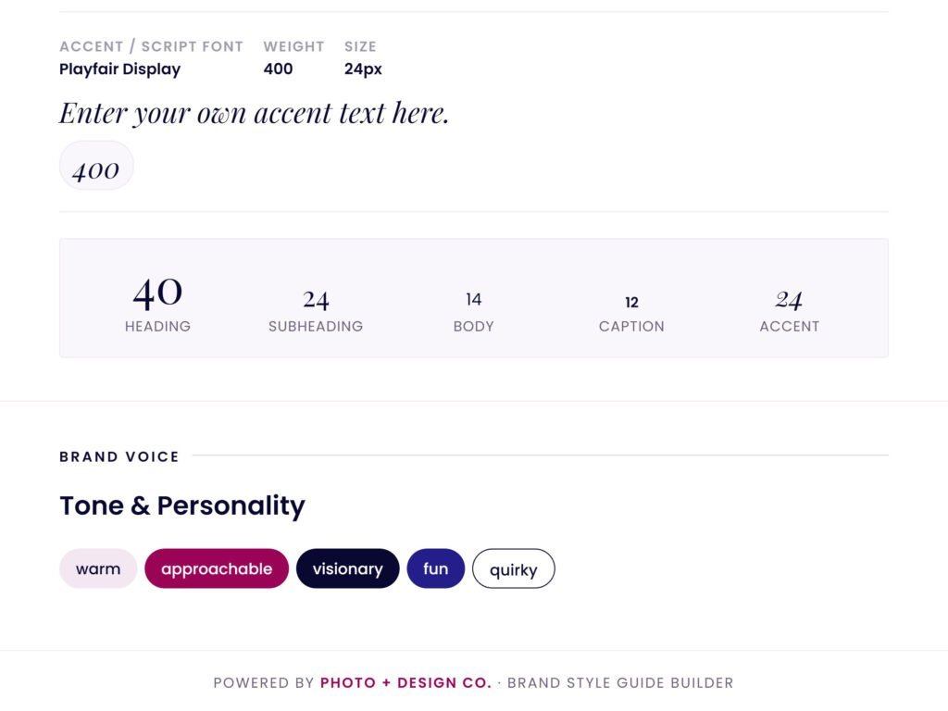Click the 24 Accent size sample
The height and width of the screenshot is (711, 948).
click(789, 298)
